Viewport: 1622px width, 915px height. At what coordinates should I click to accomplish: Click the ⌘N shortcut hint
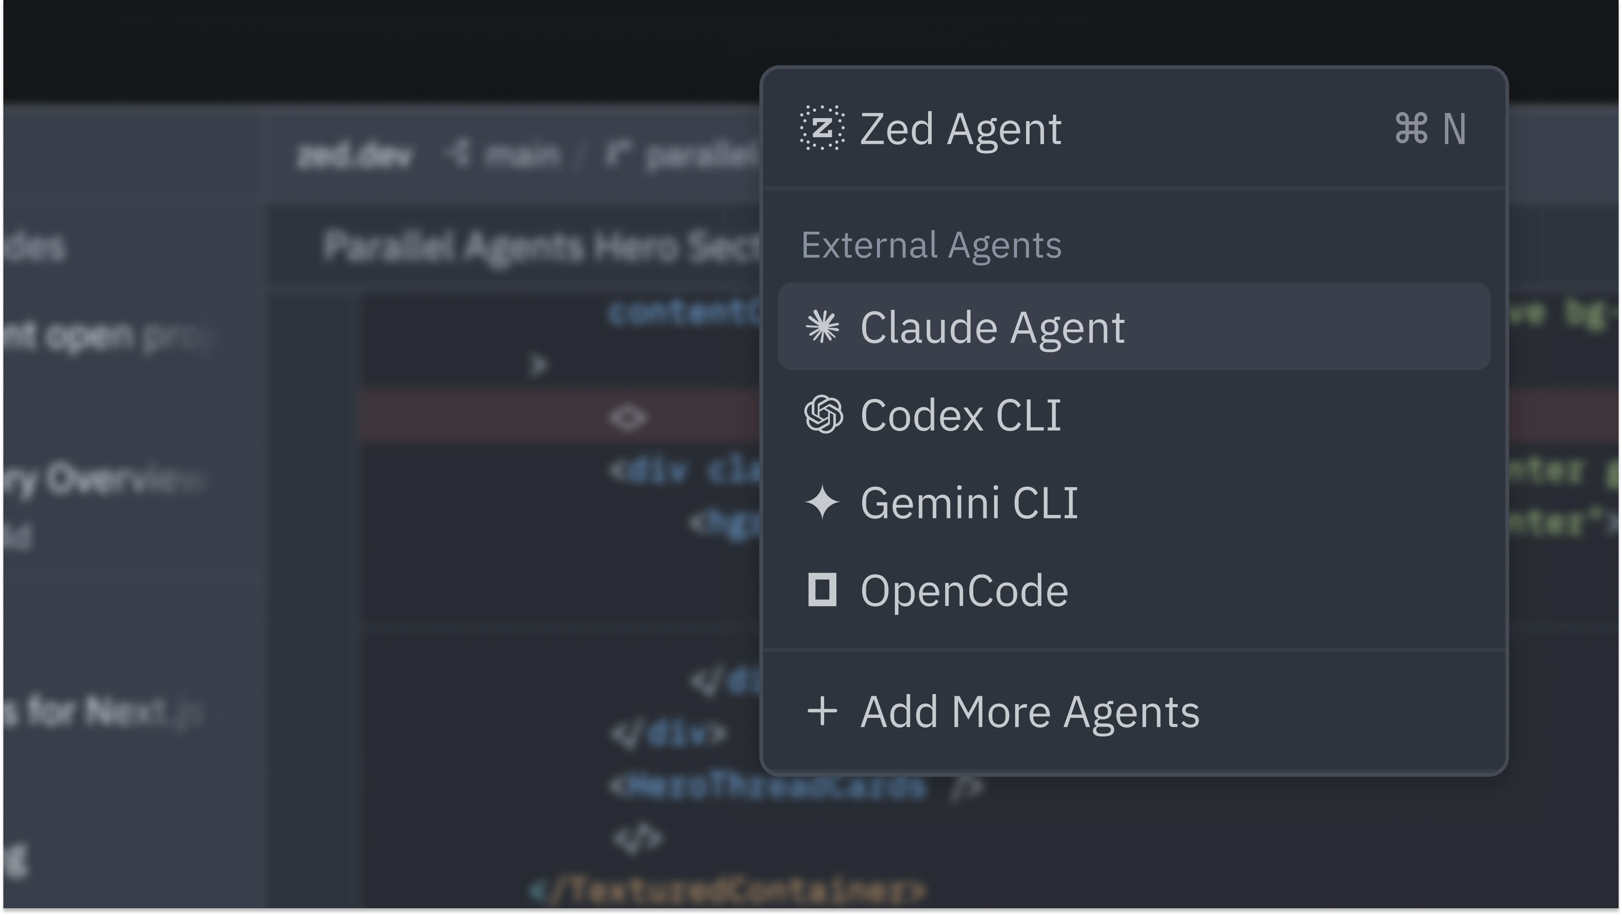(x=1431, y=129)
